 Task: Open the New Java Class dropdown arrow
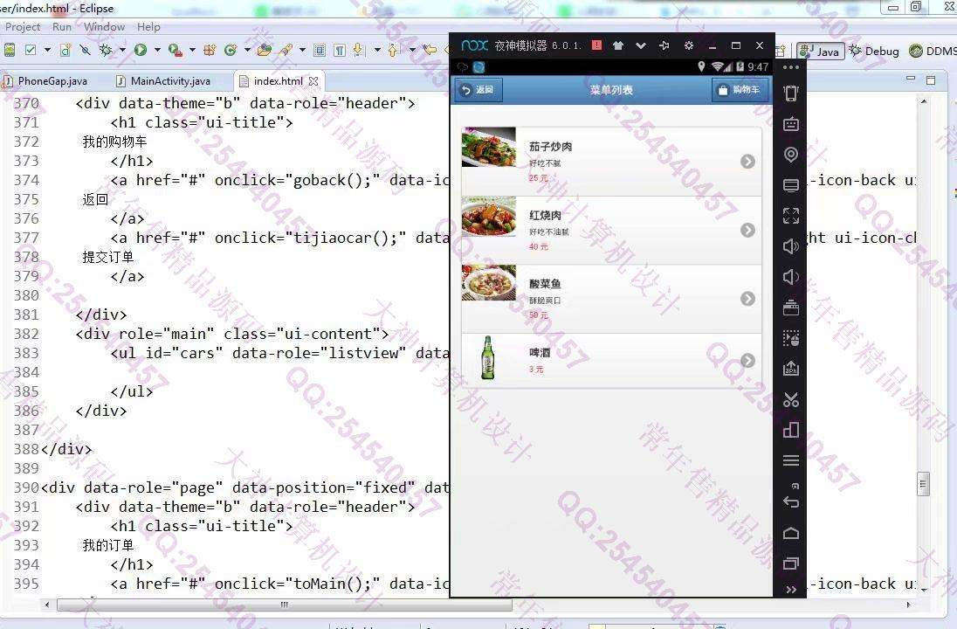point(247,50)
